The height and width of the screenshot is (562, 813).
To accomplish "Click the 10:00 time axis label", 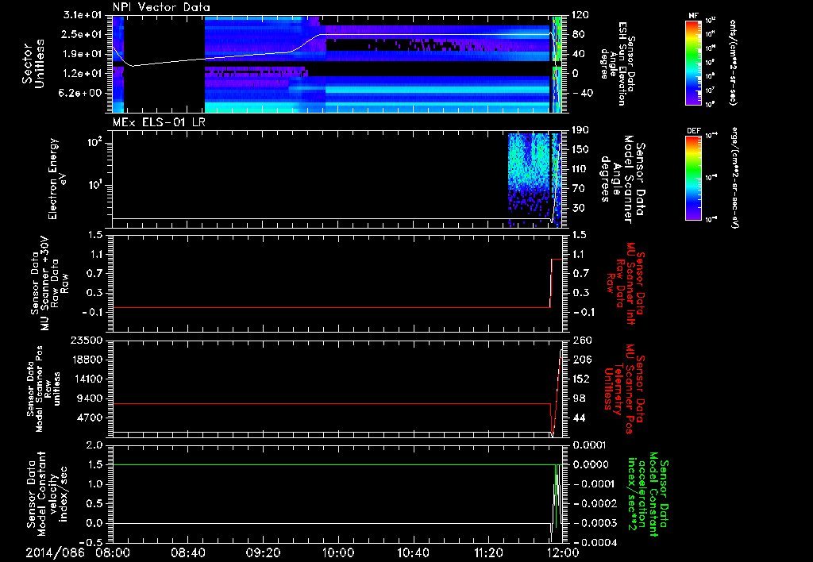I will 338,552.
